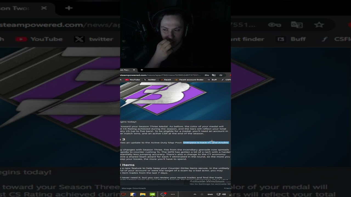Open the Brave browser taskbar icon
The width and height of the screenshot is (351, 197).
[x=124, y=194]
